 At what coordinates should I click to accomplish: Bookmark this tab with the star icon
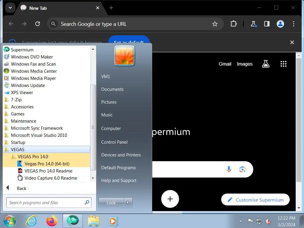[x=215, y=24]
